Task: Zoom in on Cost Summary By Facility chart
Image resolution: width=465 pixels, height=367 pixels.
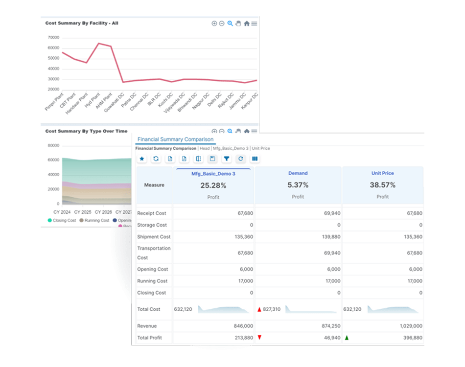Action: (x=214, y=23)
